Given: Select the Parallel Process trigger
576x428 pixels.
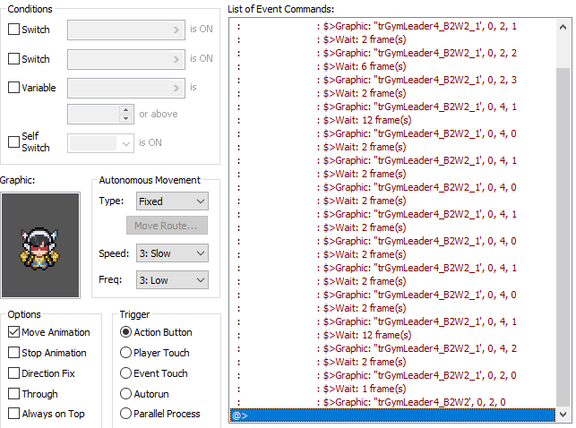Looking at the screenshot, I should (126, 414).
